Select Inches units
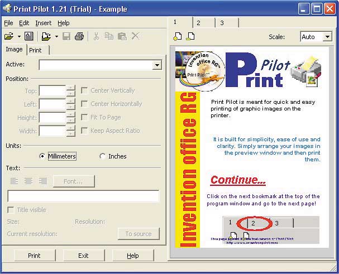 [113, 156]
